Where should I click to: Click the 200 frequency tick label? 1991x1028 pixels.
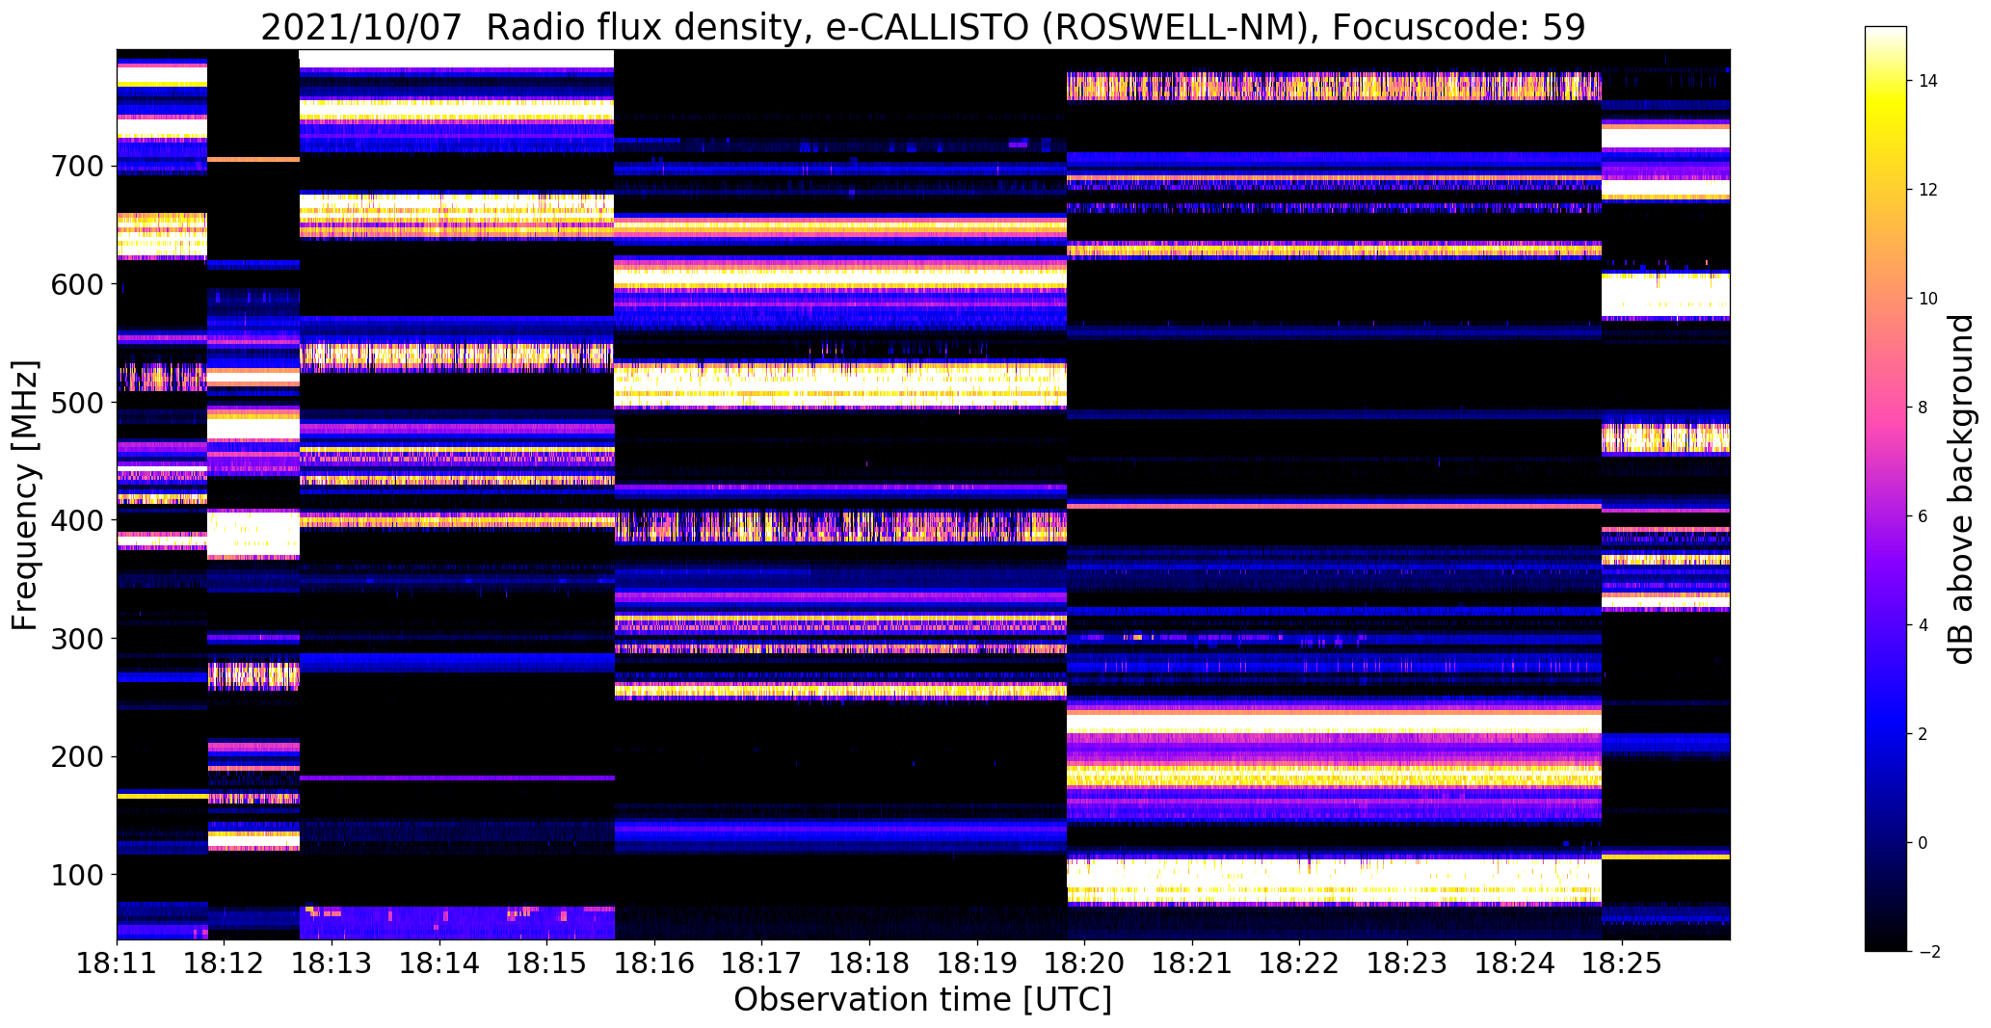[x=75, y=756]
